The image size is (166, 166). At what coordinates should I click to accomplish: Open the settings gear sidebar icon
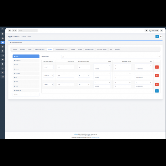click(x=3, y=72)
